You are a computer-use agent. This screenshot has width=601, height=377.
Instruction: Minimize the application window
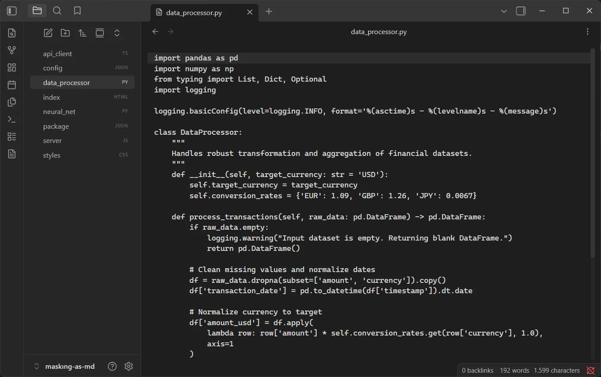[542, 11]
